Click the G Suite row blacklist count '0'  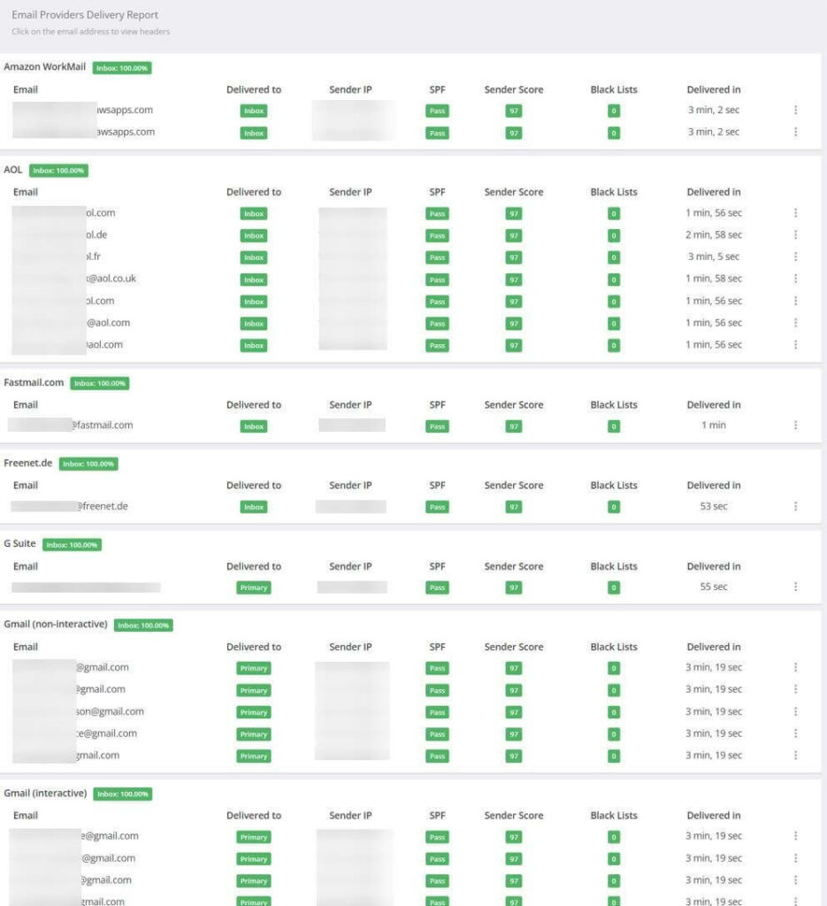pos(614,587)
